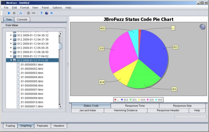
Task: Show the Hamming Distance chart
Action: tap(125, 110)
